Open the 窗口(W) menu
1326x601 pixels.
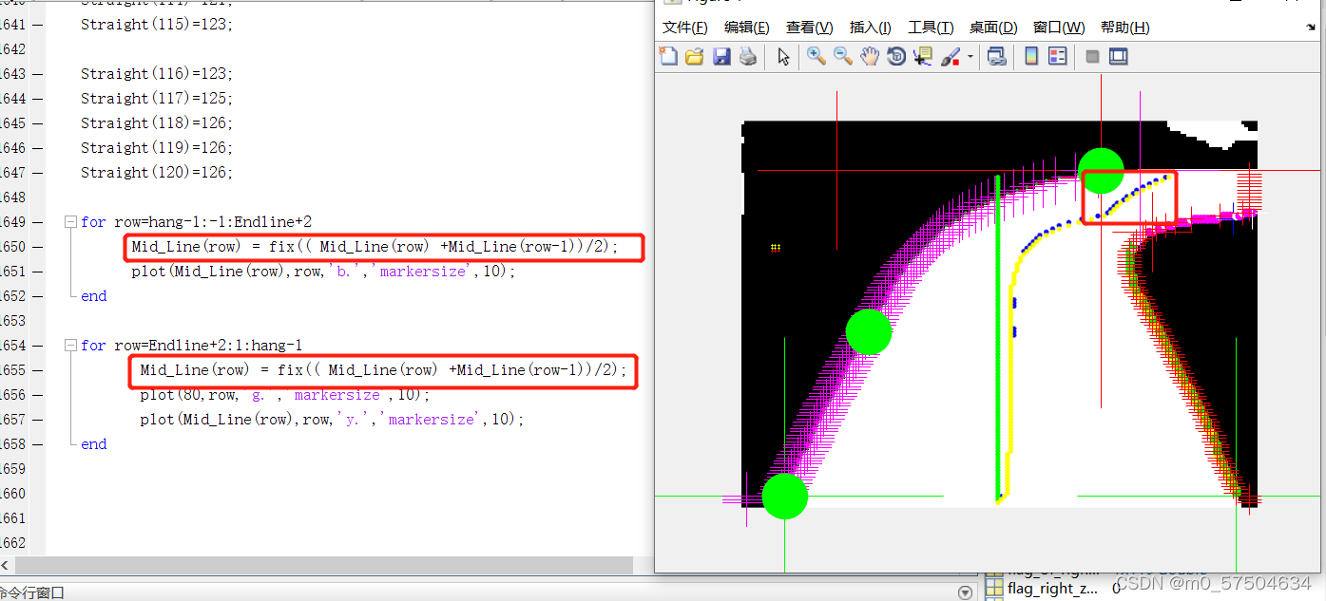[1059, 28]
